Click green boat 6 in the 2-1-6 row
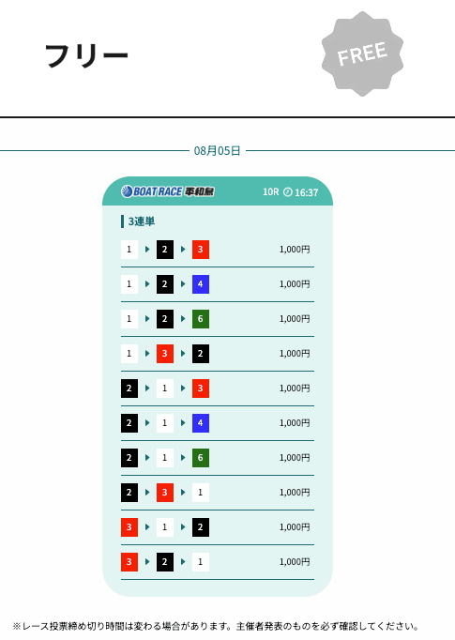455x640 pixels. [201, 458]
